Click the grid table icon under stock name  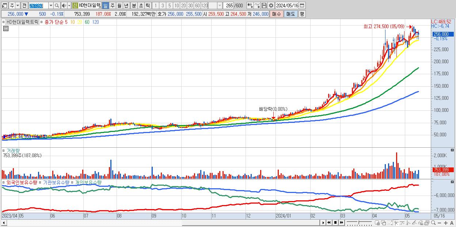click(x=5, y=29)
